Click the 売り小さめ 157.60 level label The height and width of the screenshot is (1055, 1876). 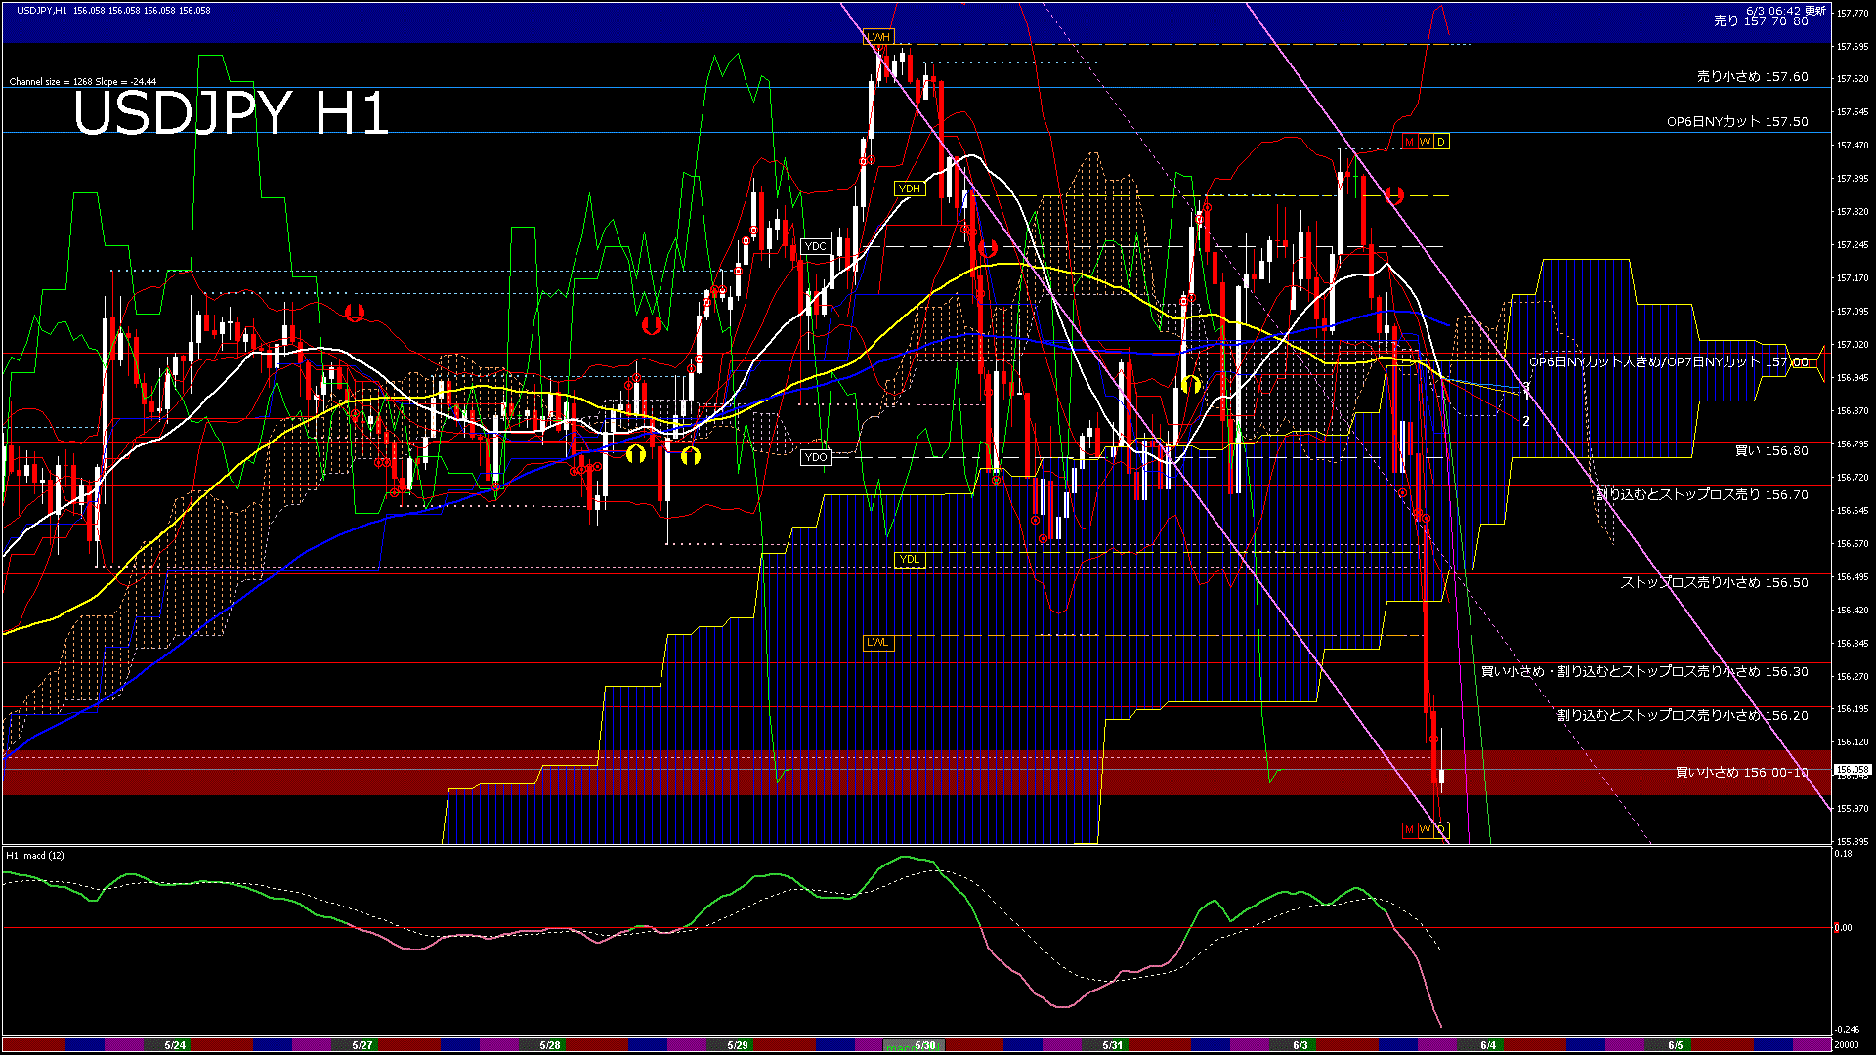(1752, 76)
